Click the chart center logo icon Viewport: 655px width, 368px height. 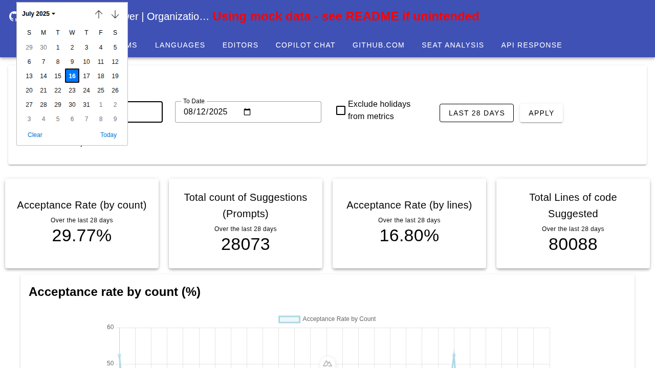[327, 363]
